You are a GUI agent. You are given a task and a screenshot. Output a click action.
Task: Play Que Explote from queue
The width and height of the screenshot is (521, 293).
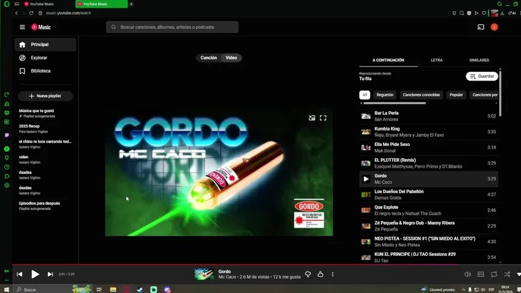pos(428,210)
